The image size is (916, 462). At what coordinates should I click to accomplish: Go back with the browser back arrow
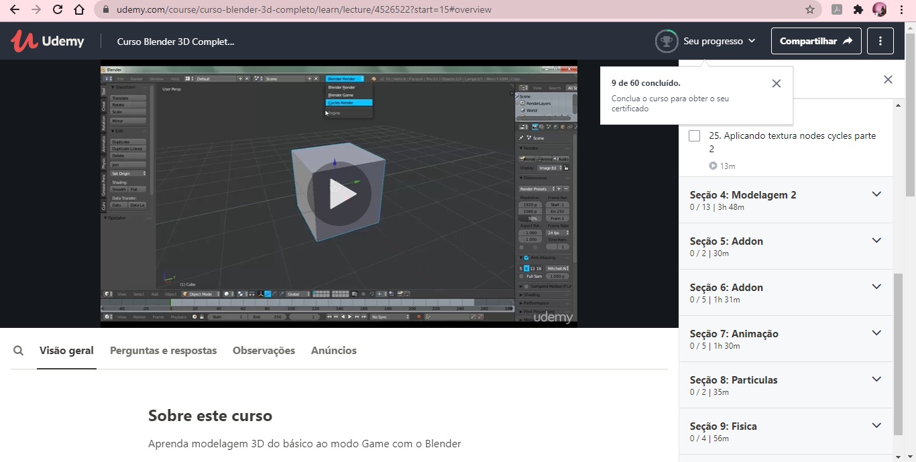tap(15, 9)
